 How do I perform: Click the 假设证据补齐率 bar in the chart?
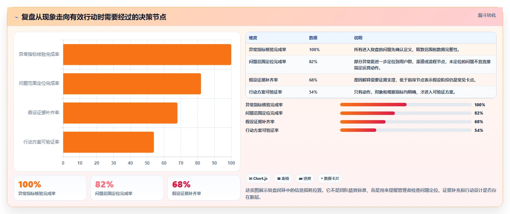click(x=120, y=113)
